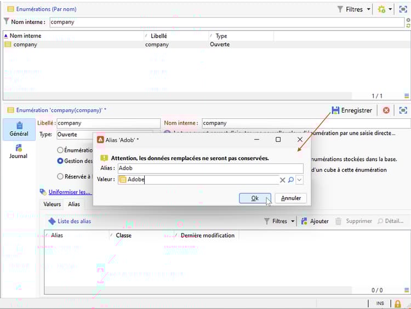The width and height of the screenshot is (411, 309).
Task: Open the Général side tab
Action: point(19,130)
